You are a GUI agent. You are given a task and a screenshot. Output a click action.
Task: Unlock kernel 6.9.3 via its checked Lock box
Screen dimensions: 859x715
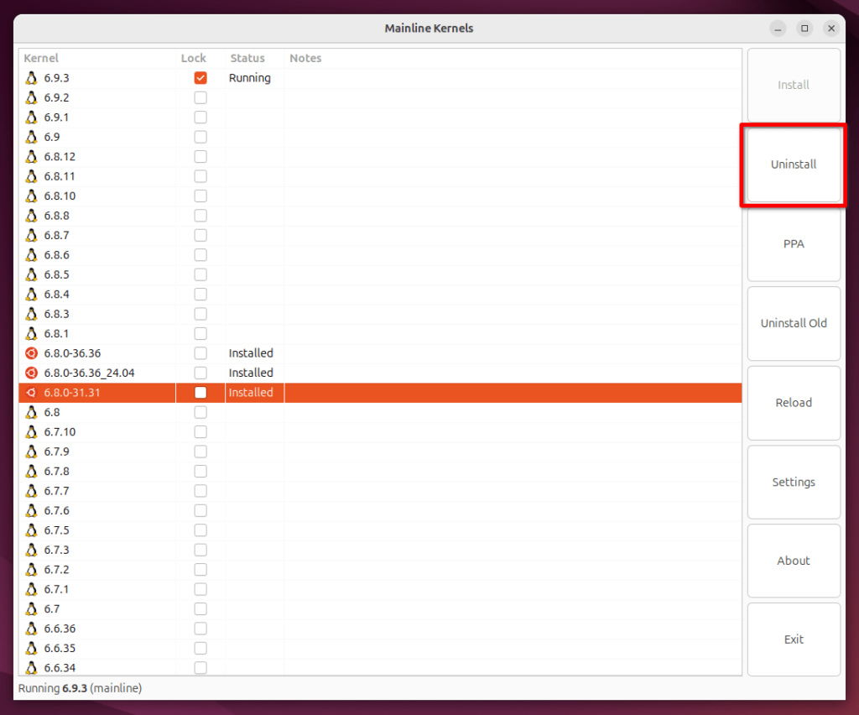(200, 78)
